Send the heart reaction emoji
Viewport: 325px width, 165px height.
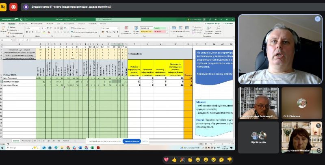[x=166, y=160]
